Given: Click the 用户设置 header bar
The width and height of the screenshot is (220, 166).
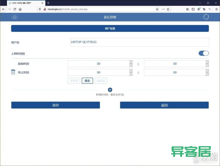Looking at the screenshot, I should coord(110,28).
